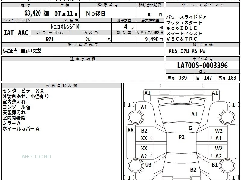
Task: Click the 走行 column header
Action: [26, 5]
